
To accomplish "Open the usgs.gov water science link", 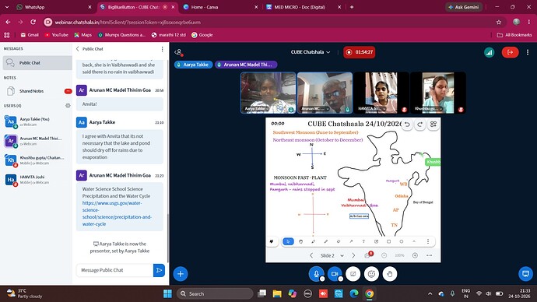I will pos(117,213).
